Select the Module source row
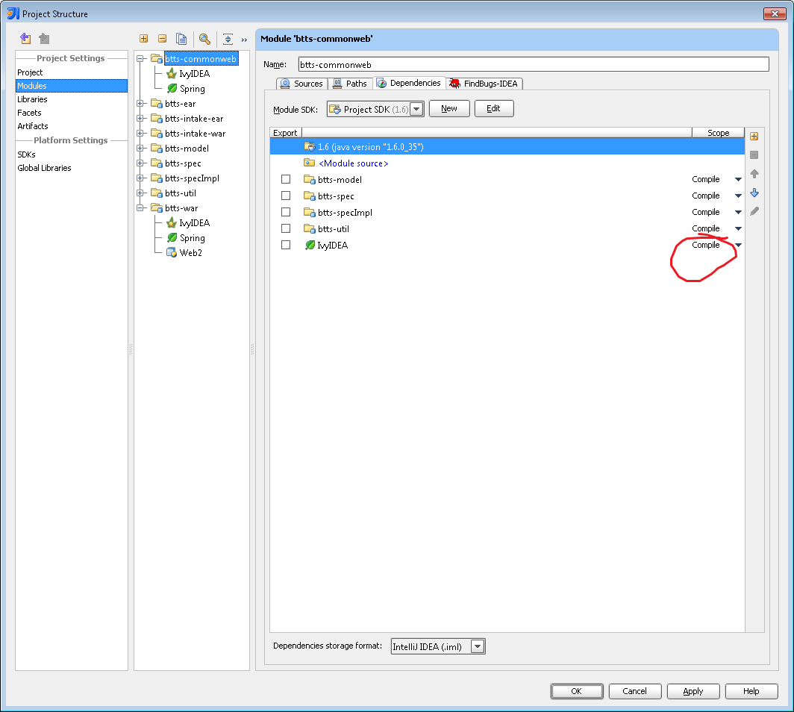Viewport: 794px width, 712px height. tap(507, 163)
